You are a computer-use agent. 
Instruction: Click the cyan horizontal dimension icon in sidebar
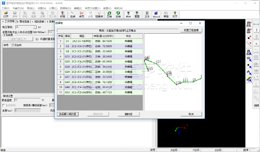click(256, 24)
